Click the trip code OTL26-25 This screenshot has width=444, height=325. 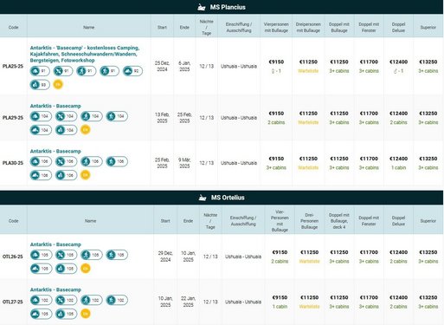coord(13,257)
